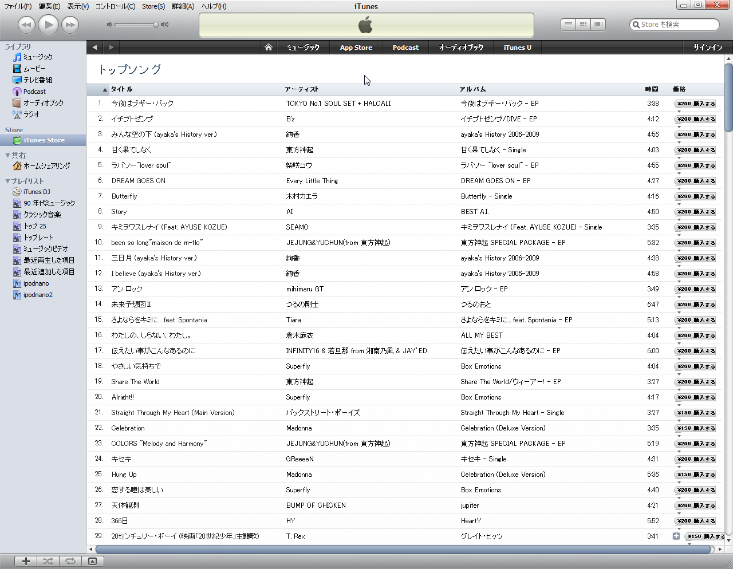Screen dimensions: 733x569
Task: Buy Celebration by Madonna for ¥150
Action: tap(695, 428)
